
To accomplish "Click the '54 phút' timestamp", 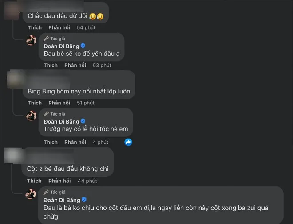I will tap(86, 27).
